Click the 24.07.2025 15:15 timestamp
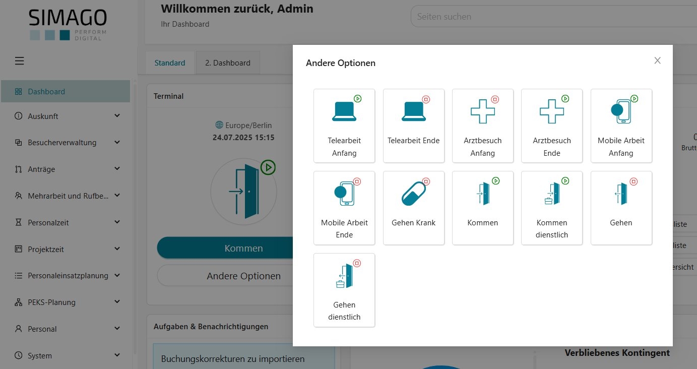697x369 pixels. [x=243, y=137]
